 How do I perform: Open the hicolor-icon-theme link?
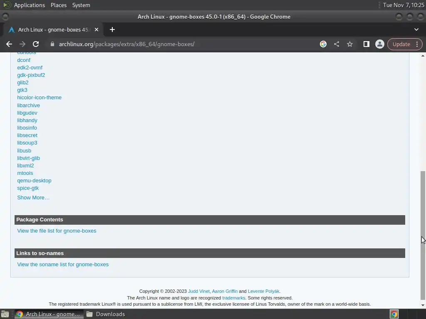click(x=39, y=97)
